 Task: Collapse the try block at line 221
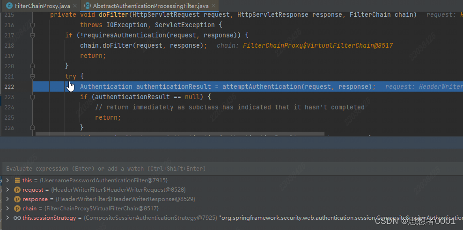32,76
